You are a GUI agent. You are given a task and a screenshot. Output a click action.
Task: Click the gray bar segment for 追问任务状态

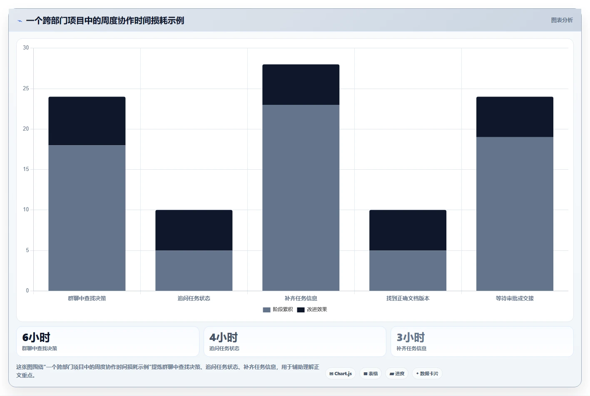tap(194, 270)
